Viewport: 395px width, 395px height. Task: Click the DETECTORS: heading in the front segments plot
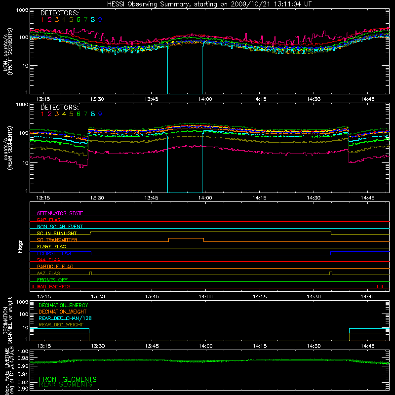pyautogui.click(x=59, y=13)
